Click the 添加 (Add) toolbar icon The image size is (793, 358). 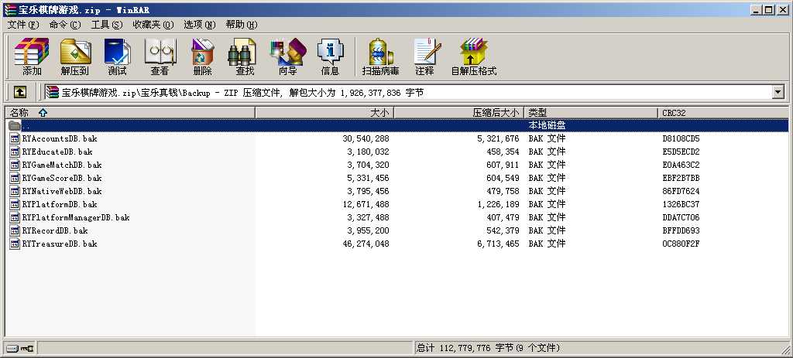[31, 51]
